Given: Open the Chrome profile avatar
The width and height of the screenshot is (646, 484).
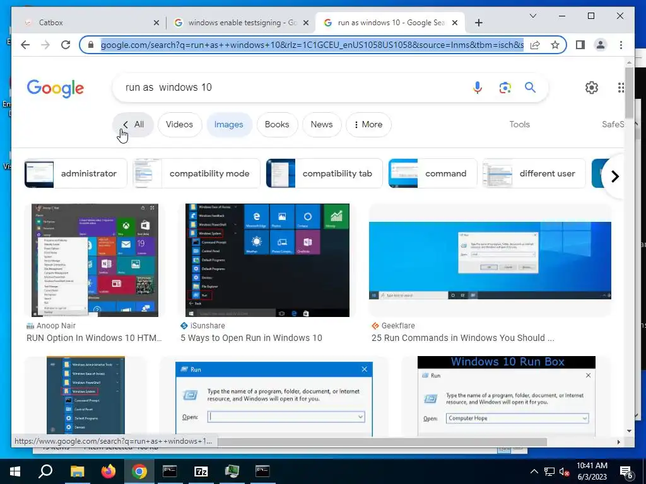Looking at the screenshot, I should pos(601,45).
